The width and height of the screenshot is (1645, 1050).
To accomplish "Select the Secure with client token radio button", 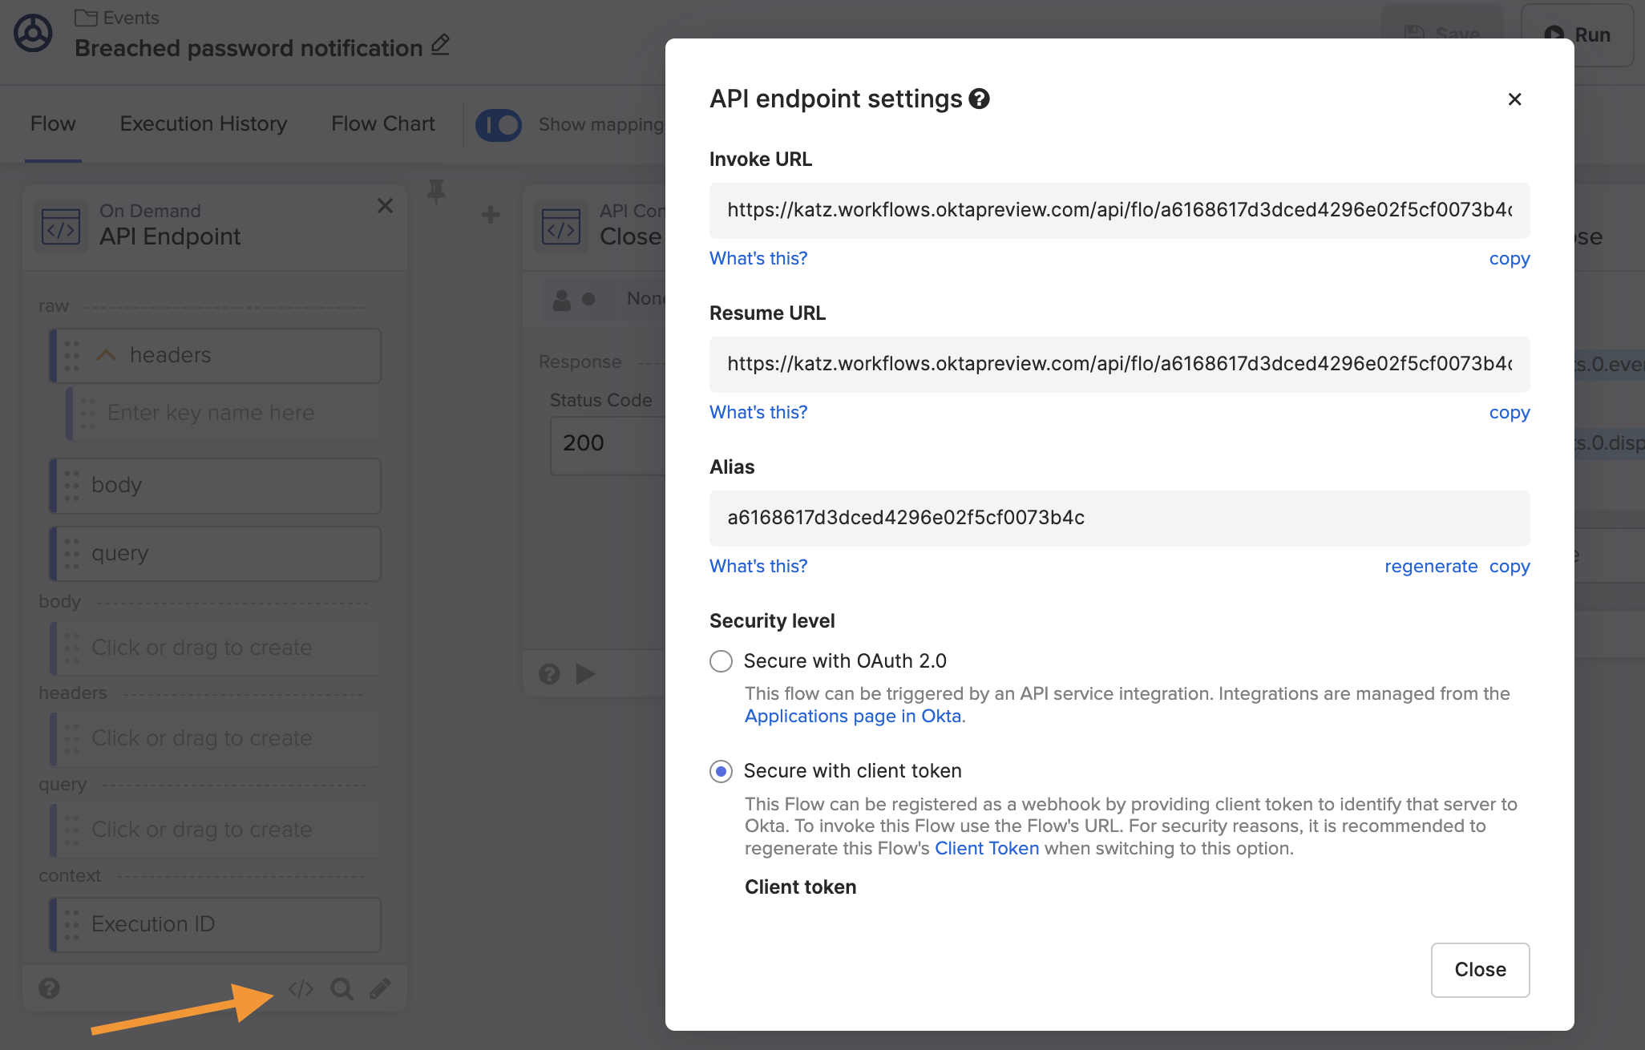I will (x=721, y=771).
